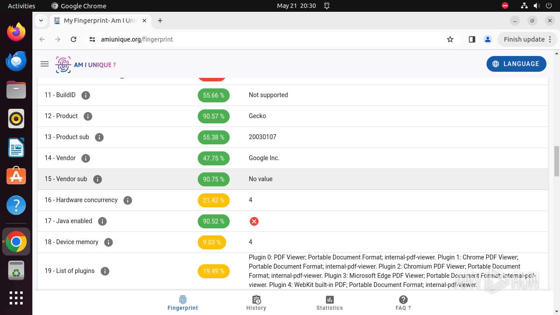Screen dimensions: 560x315
Task: Open a new browser tab
Action: (x=160, y=21)
